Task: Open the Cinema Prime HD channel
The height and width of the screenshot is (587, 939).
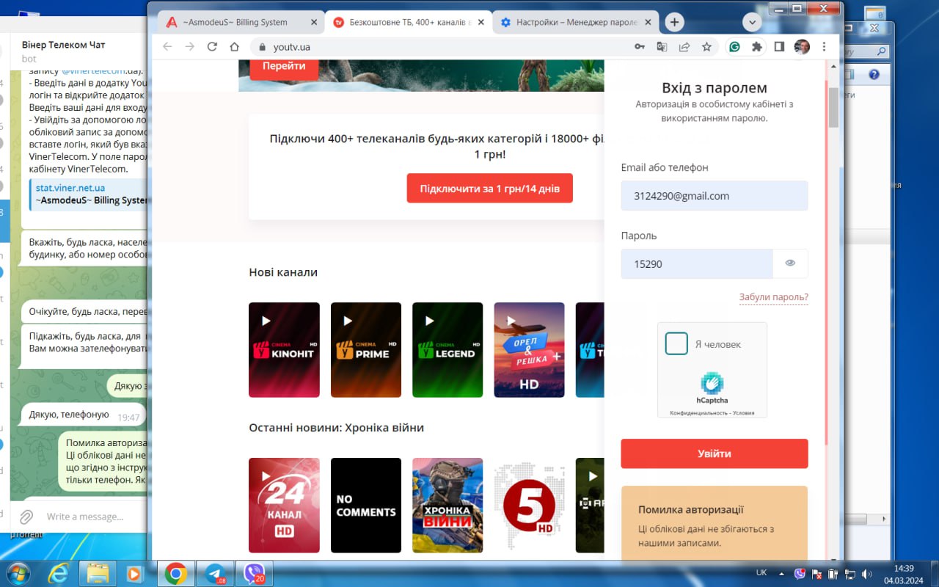Action: (x=366, y=350)
